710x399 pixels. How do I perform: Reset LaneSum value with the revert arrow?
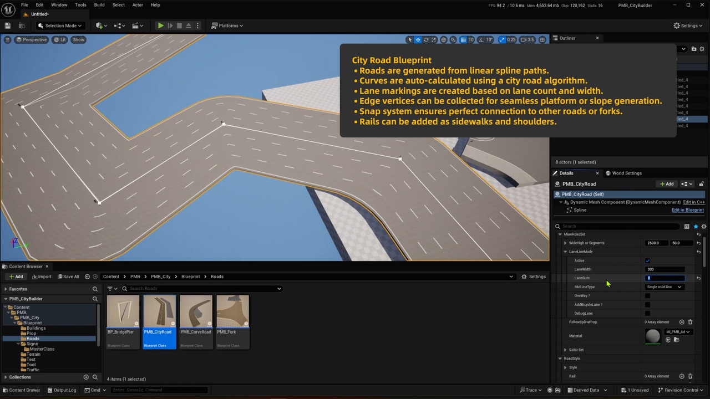pyautogui.click(x=698, y=278)
